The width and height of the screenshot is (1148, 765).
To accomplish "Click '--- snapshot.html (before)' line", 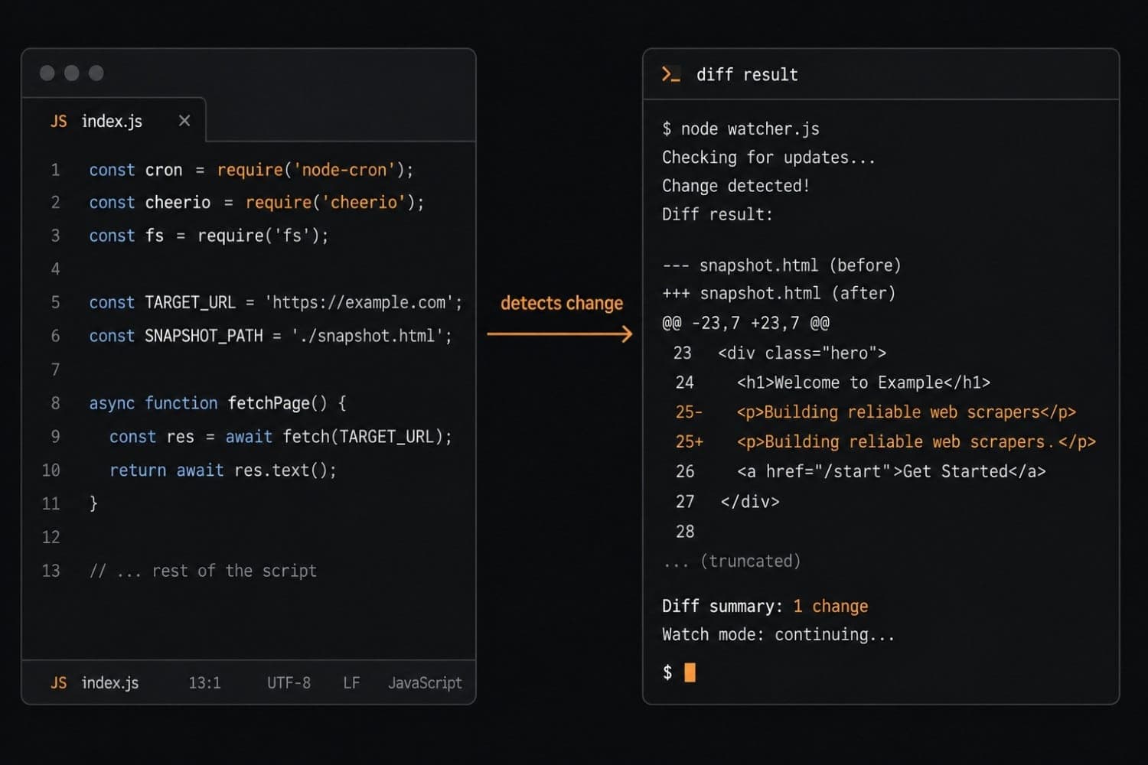I will [781, 265].
